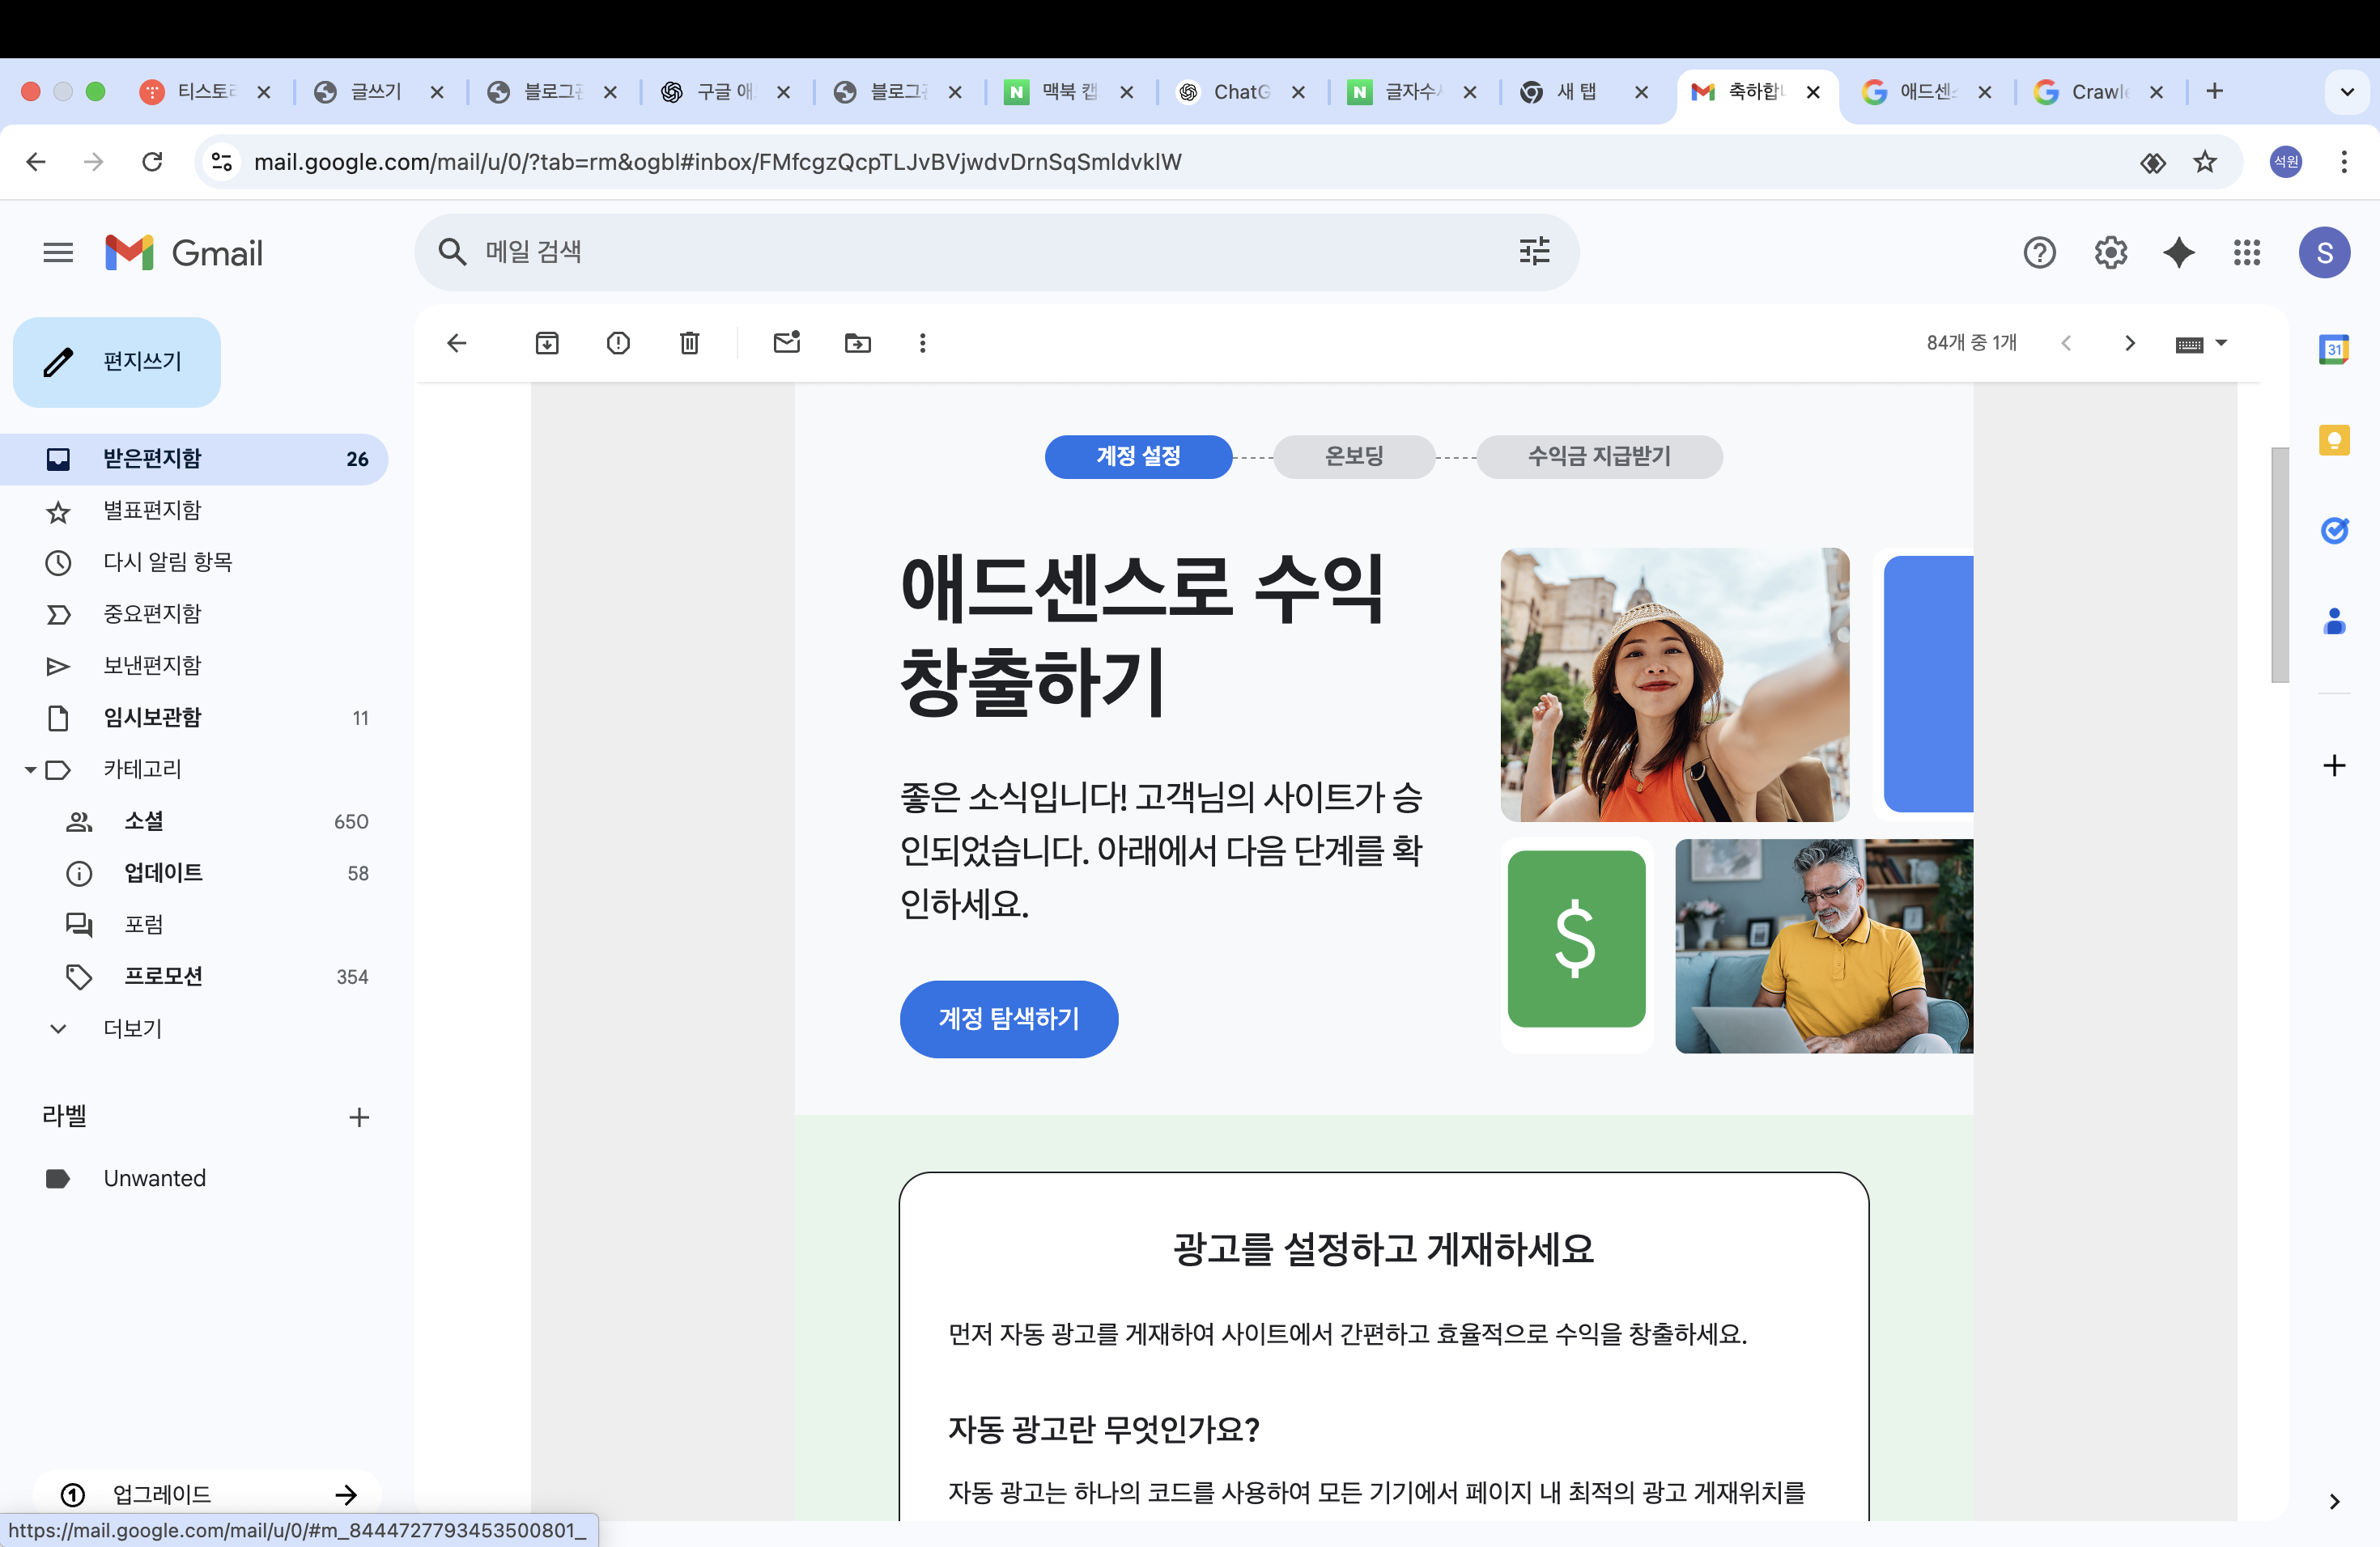Move the email to another folder
Image resolution: width=2380 pixels, height=1547 pixels.
coord(857,343)
